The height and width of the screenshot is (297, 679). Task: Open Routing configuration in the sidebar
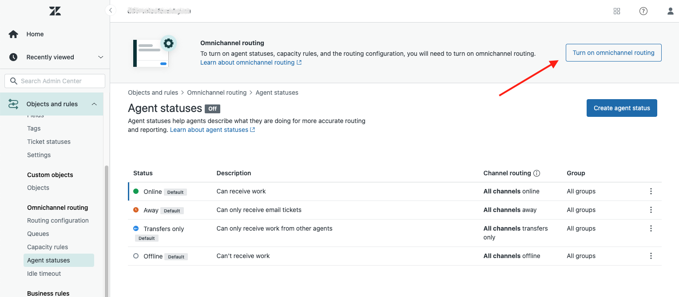[x=58, y=220]
